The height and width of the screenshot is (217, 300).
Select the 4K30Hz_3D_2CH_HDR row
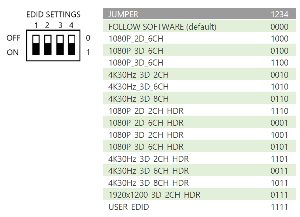pyautogui.click(x=149, y=159)
